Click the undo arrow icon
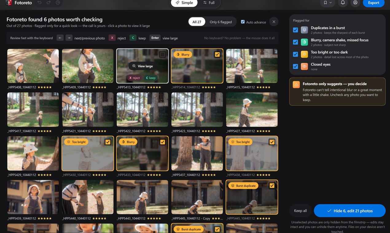The image size is (390, 233). 39,3
